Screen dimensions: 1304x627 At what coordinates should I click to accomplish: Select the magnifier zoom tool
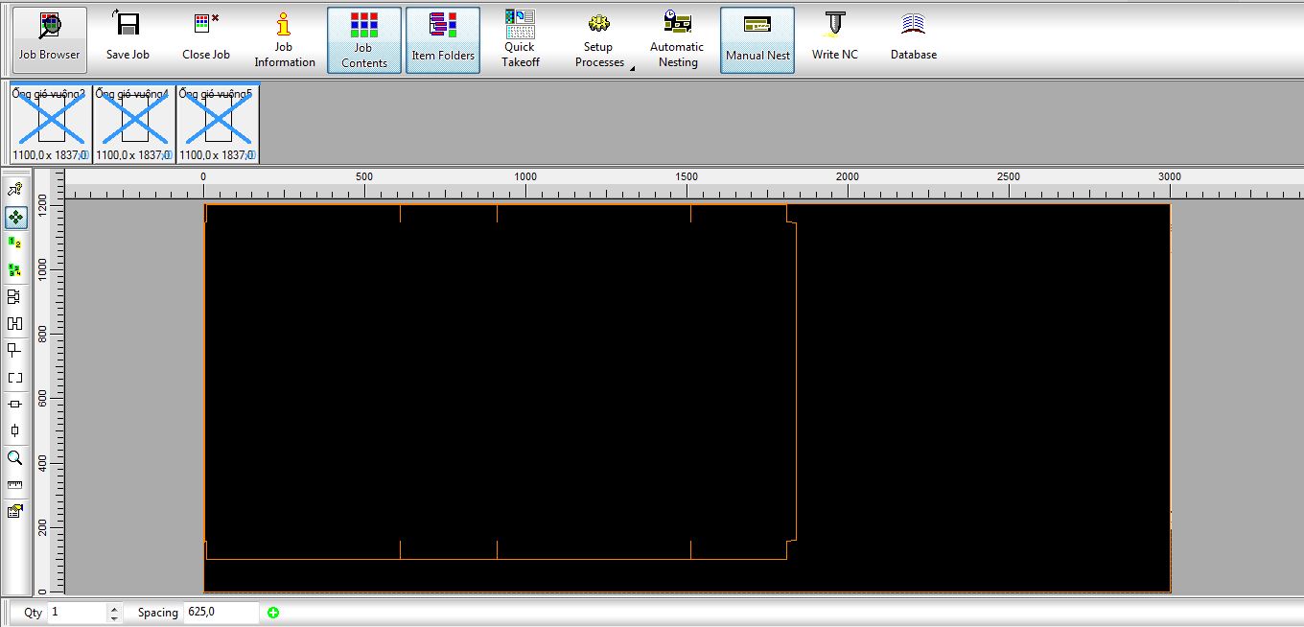(15, 458)
